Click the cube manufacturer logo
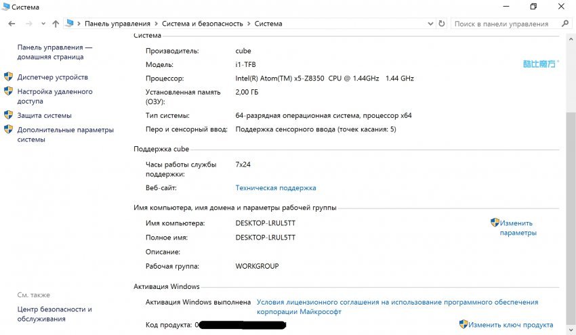The height and width of the screenshot is (335, 576). (541, 64)
